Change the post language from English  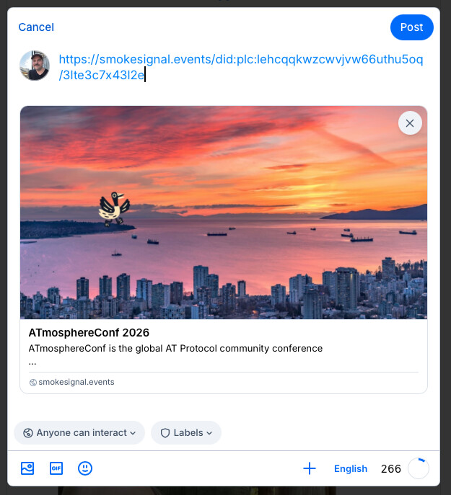351,468
